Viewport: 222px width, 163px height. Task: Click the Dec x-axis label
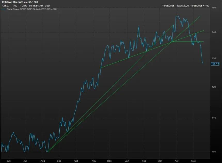pyautogui.click(x=109, y=161)
